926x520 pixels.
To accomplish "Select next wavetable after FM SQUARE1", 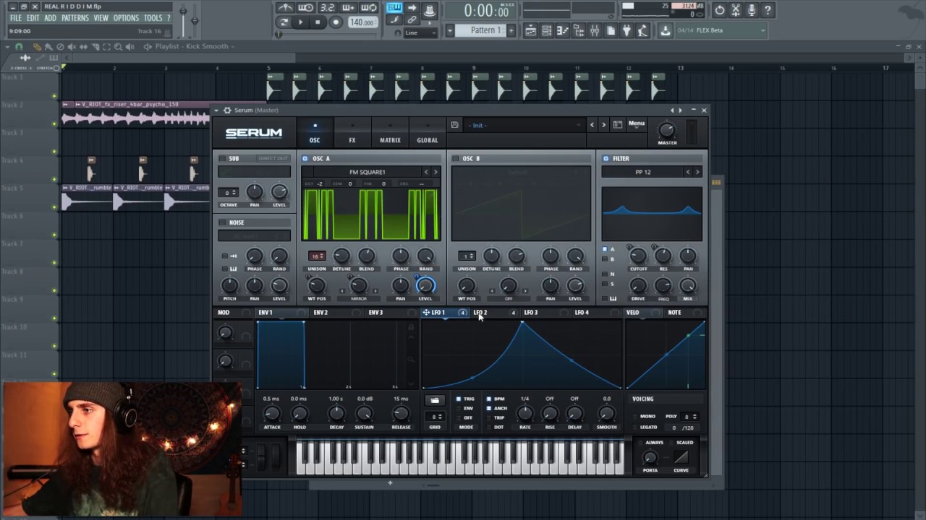I will tap(436, 172).
